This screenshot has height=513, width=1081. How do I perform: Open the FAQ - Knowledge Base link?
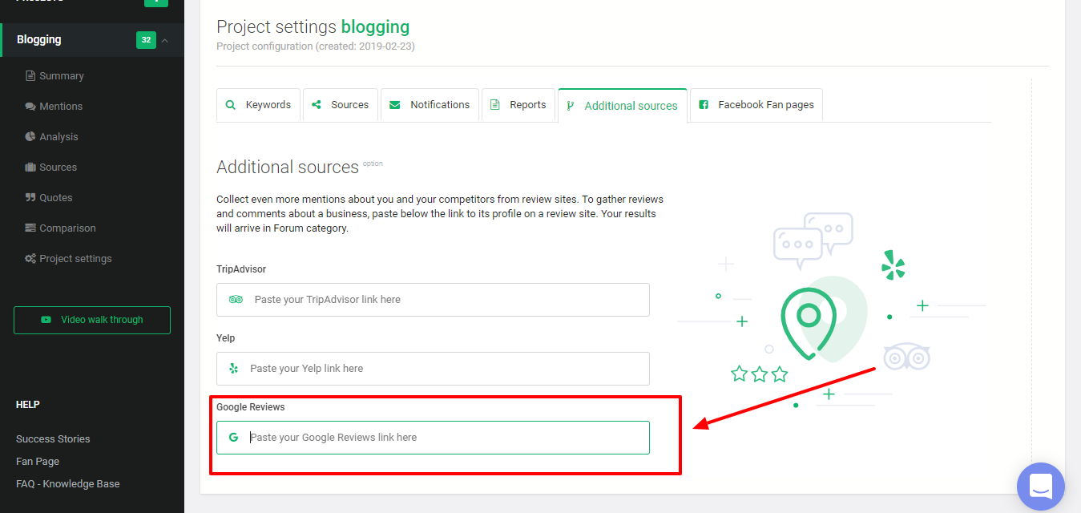68,484
